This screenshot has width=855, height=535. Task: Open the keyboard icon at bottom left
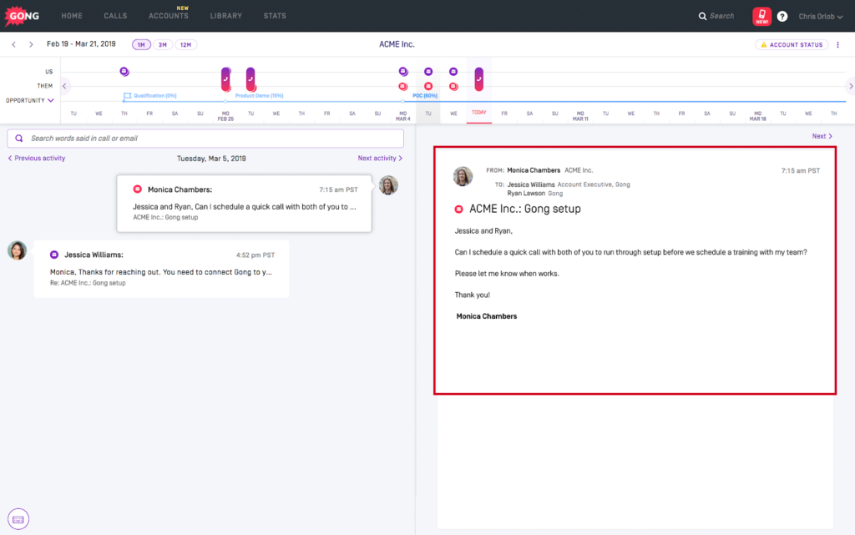tap(18, 518)
